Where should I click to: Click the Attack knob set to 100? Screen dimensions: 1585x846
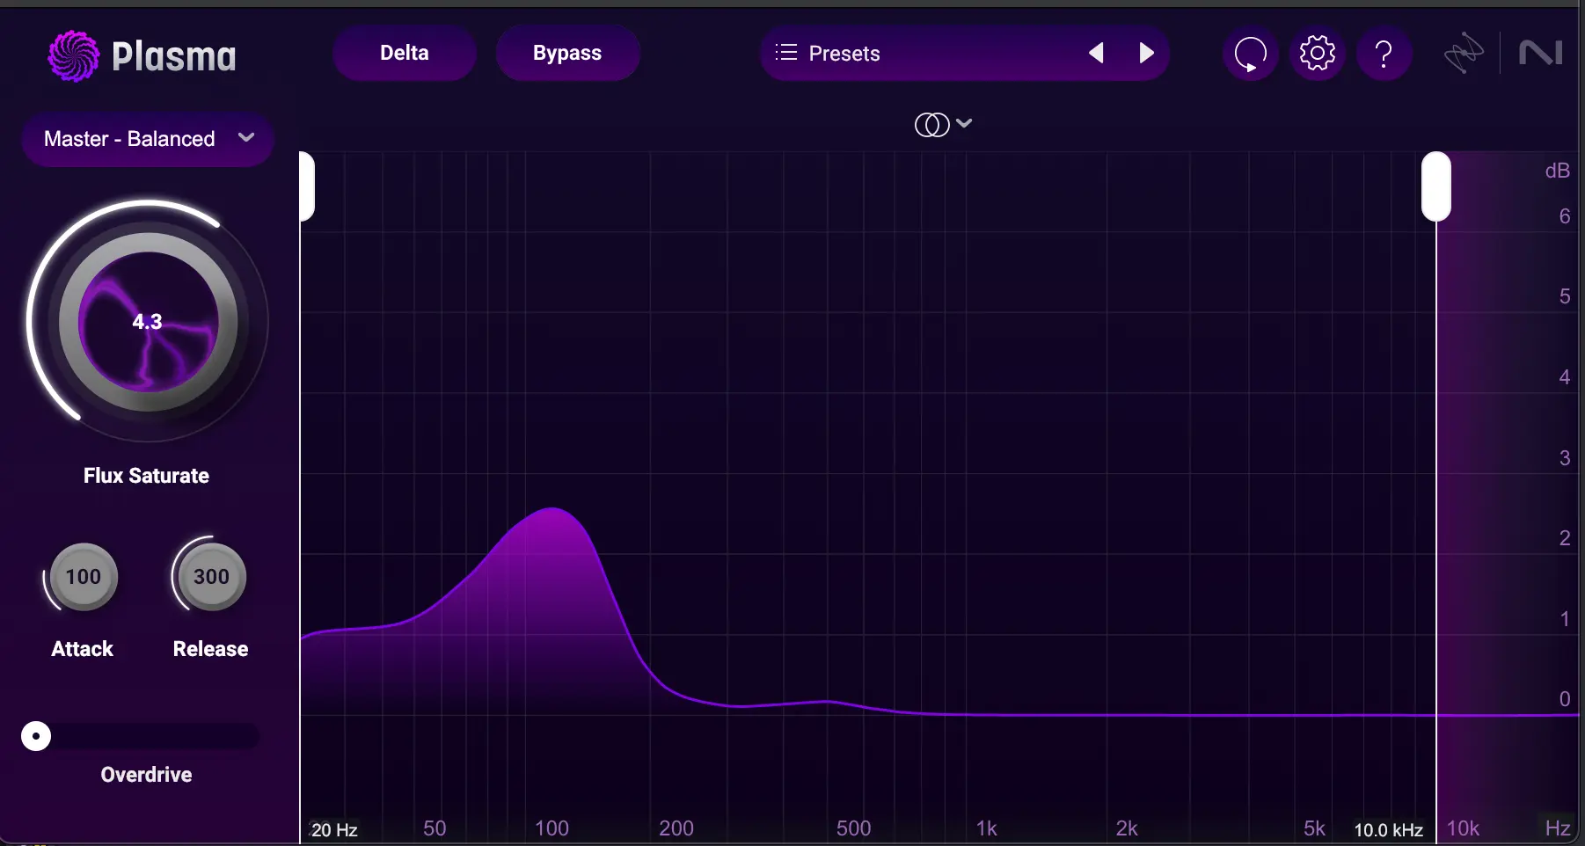(x=81, y=577)
